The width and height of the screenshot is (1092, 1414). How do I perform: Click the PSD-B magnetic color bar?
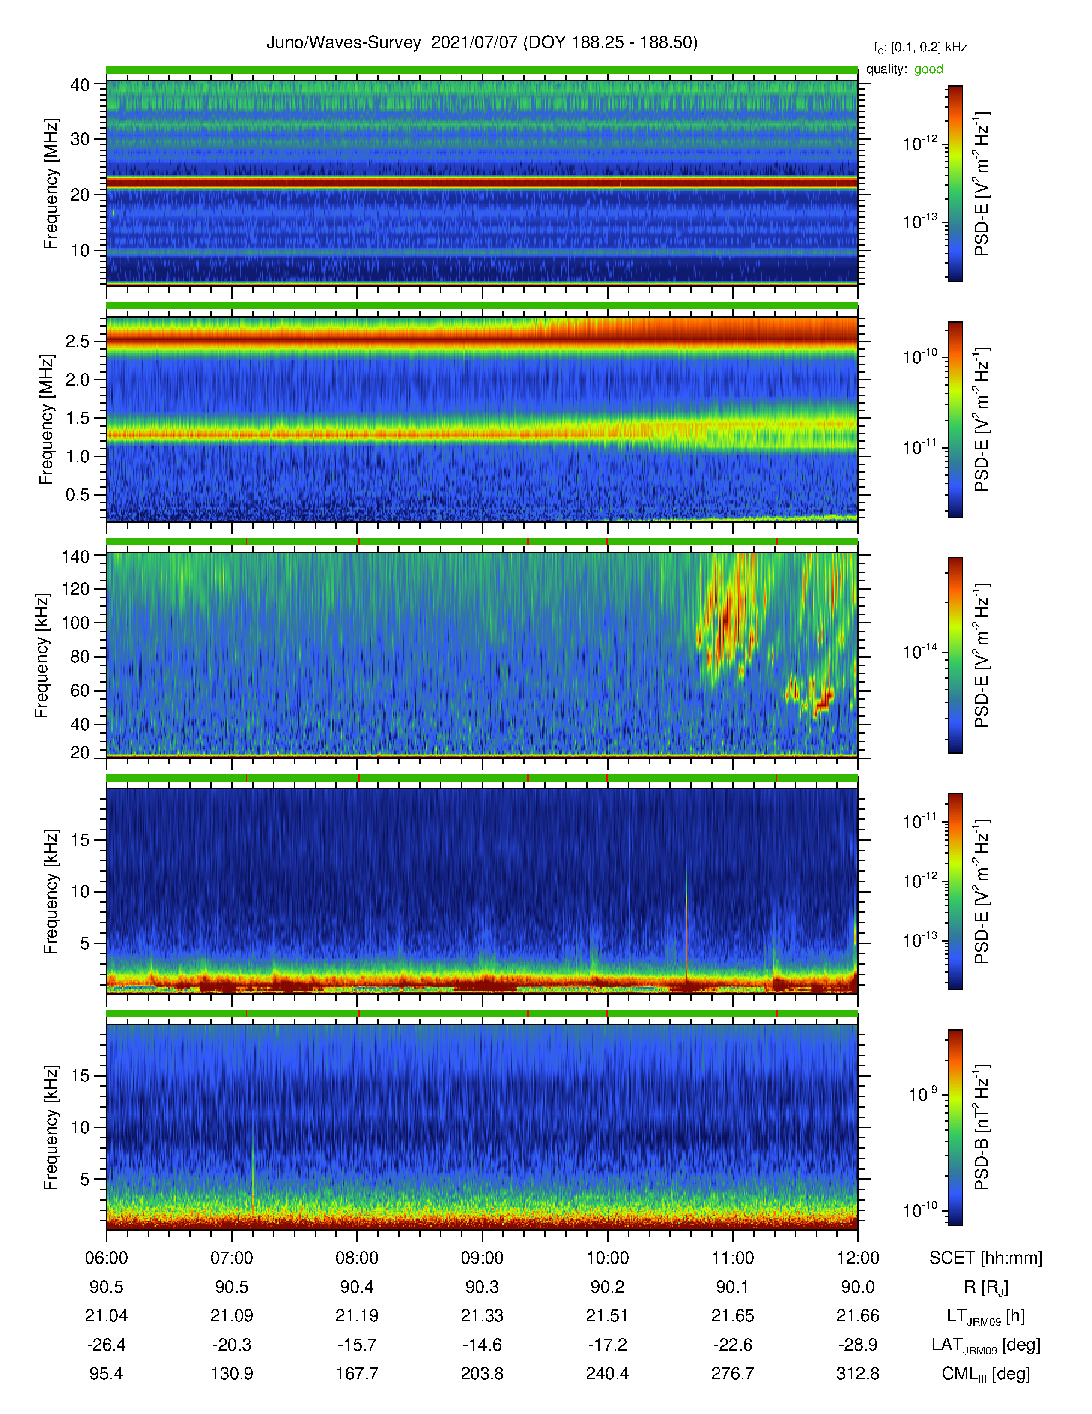pyautogui.click(x=955, y=1127)
